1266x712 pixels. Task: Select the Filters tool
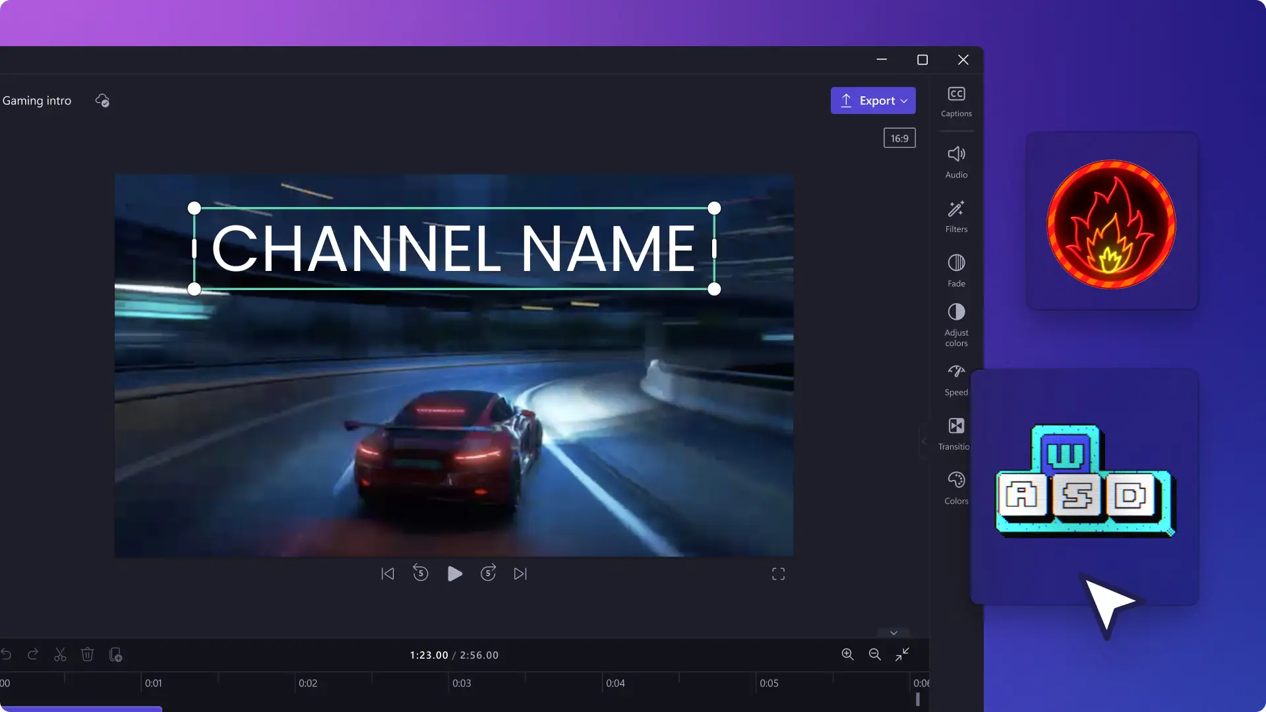[x=955, y=216]
